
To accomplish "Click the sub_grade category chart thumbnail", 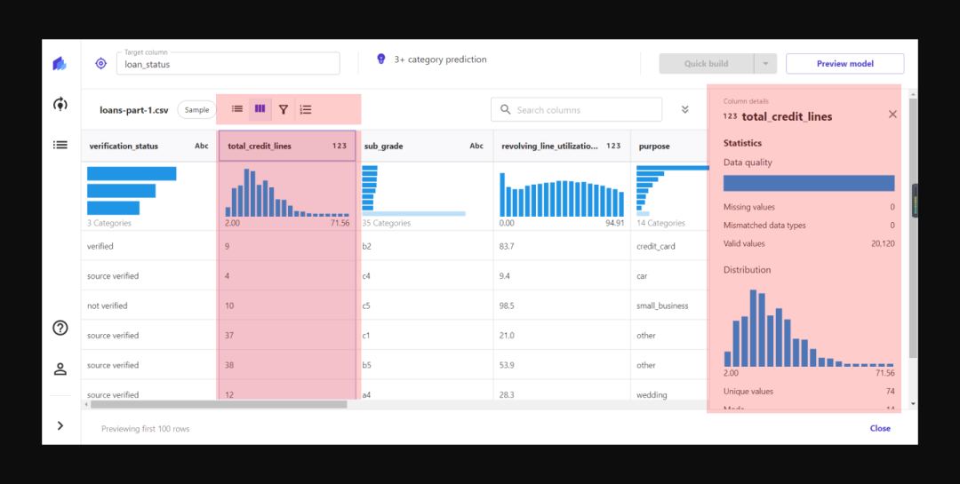I will coord(413,190).
